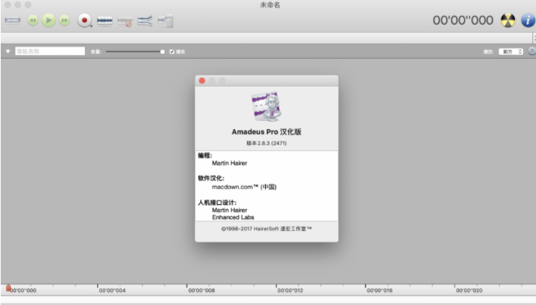Screen dimensions: 536x305
Task: Open the burn disc radiation icon
Action: [x=508, y=20]
